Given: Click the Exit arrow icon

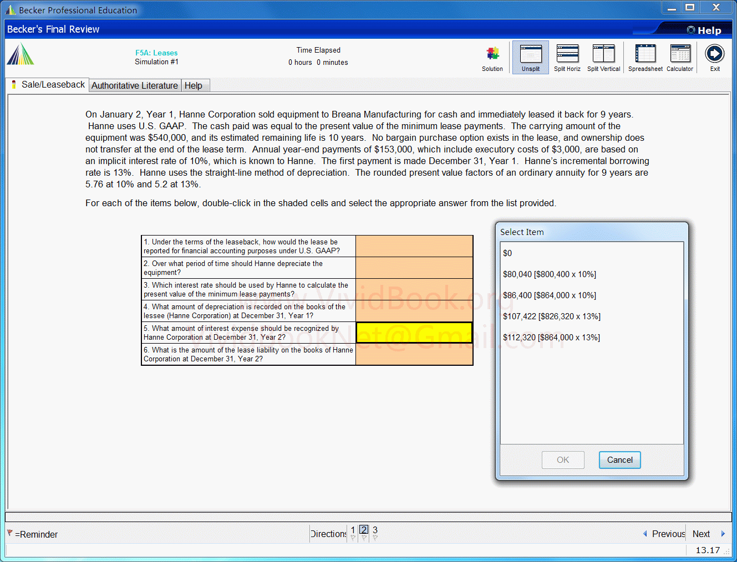Looking at the screenshot, I should coord(715,54).
